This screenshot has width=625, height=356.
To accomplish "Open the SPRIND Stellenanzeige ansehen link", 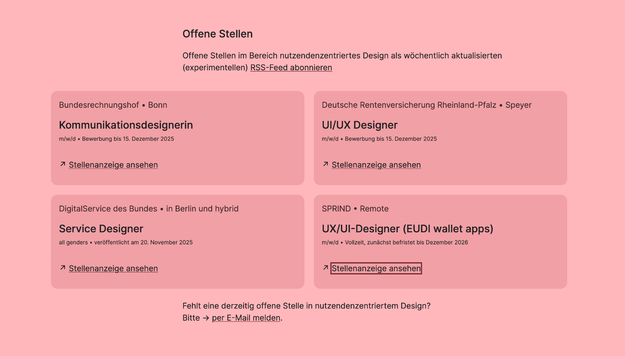I will click(x=376, y=268).
